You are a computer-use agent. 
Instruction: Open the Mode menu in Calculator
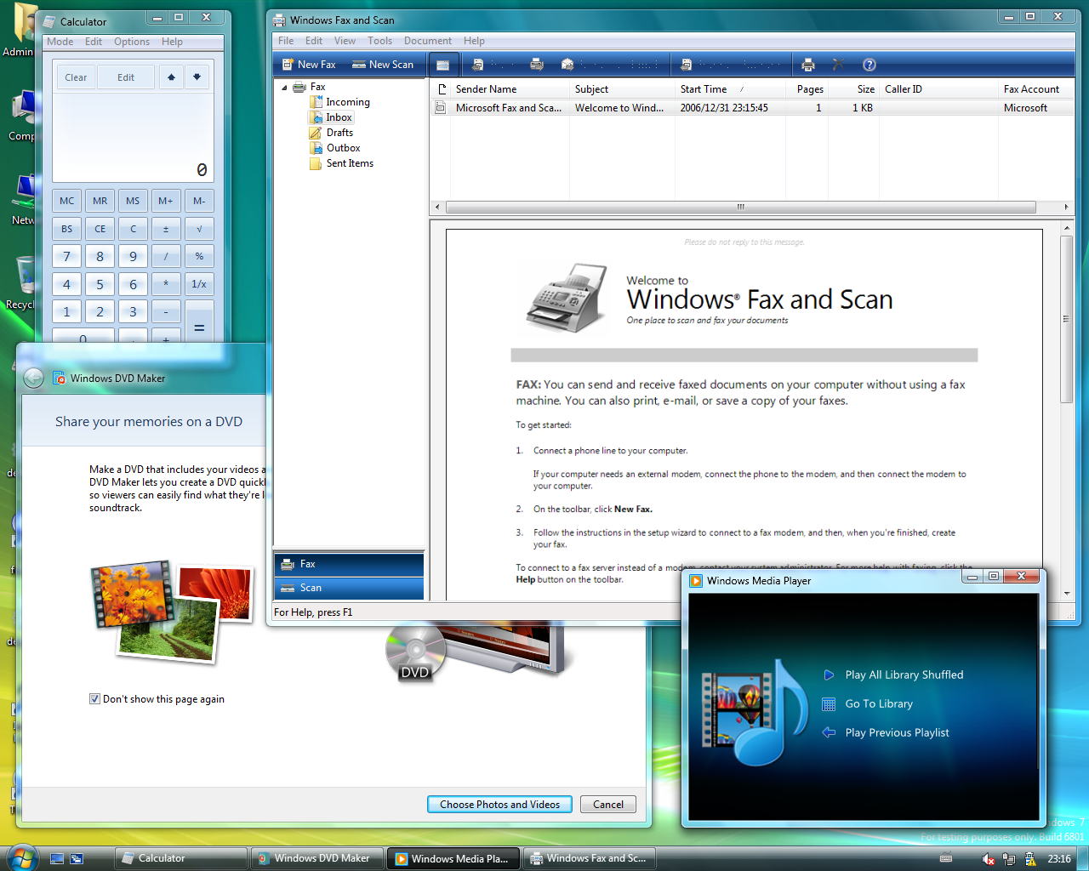point(60,42)
